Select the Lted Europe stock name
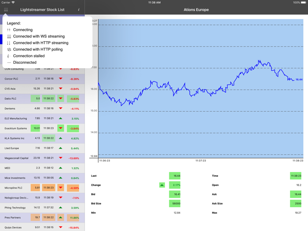Viewport: 308px width, 231px height. point(12,148)
